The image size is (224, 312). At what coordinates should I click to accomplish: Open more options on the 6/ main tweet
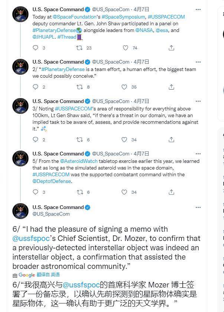pos(198,208)
